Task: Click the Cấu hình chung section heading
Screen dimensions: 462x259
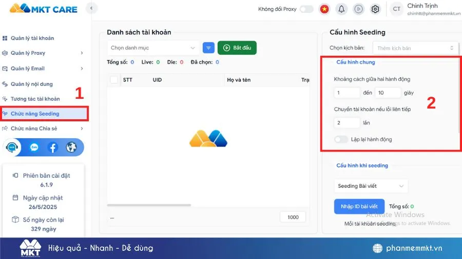Action: coord(356,62)
